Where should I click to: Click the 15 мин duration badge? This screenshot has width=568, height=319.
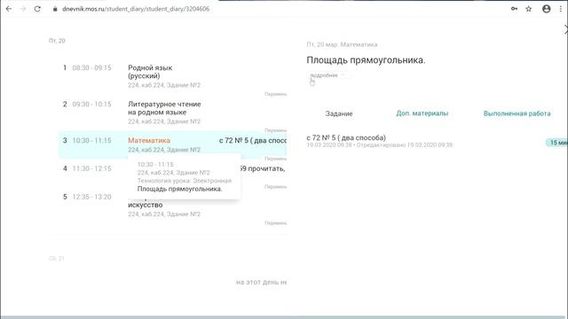click(x=556, y=143)
